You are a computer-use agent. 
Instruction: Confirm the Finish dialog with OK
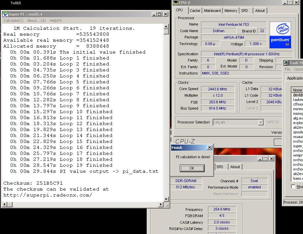(x=192, y=168)
